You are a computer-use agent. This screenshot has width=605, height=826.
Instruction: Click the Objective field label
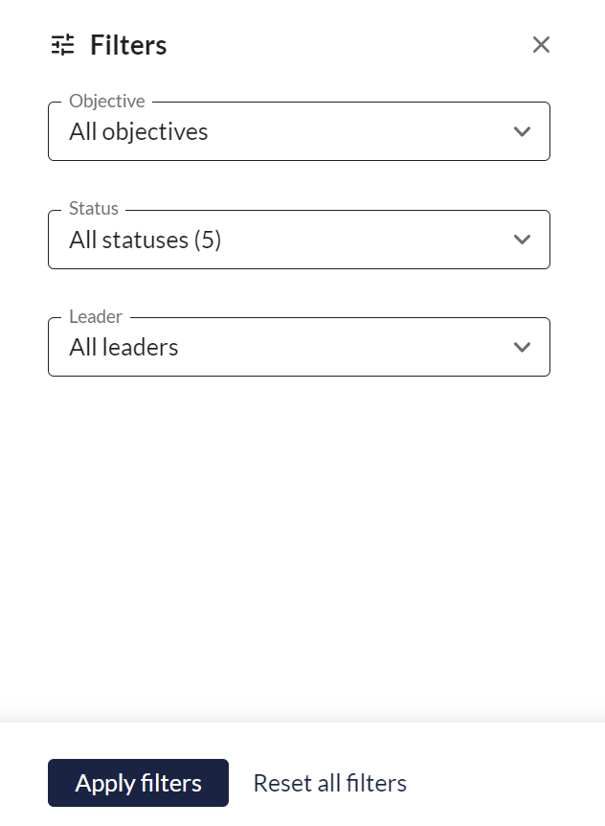click(x=107, y=102)
